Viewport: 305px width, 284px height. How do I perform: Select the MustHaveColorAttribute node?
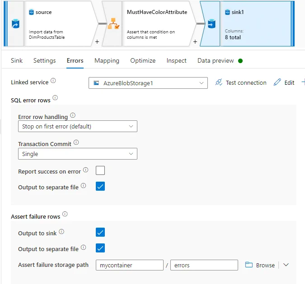tap(150, 24)
